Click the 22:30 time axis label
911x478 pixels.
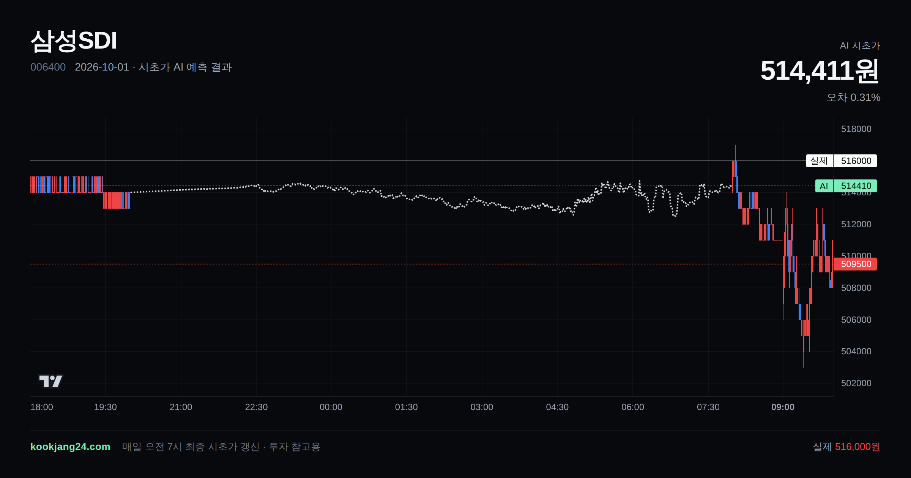256,407
